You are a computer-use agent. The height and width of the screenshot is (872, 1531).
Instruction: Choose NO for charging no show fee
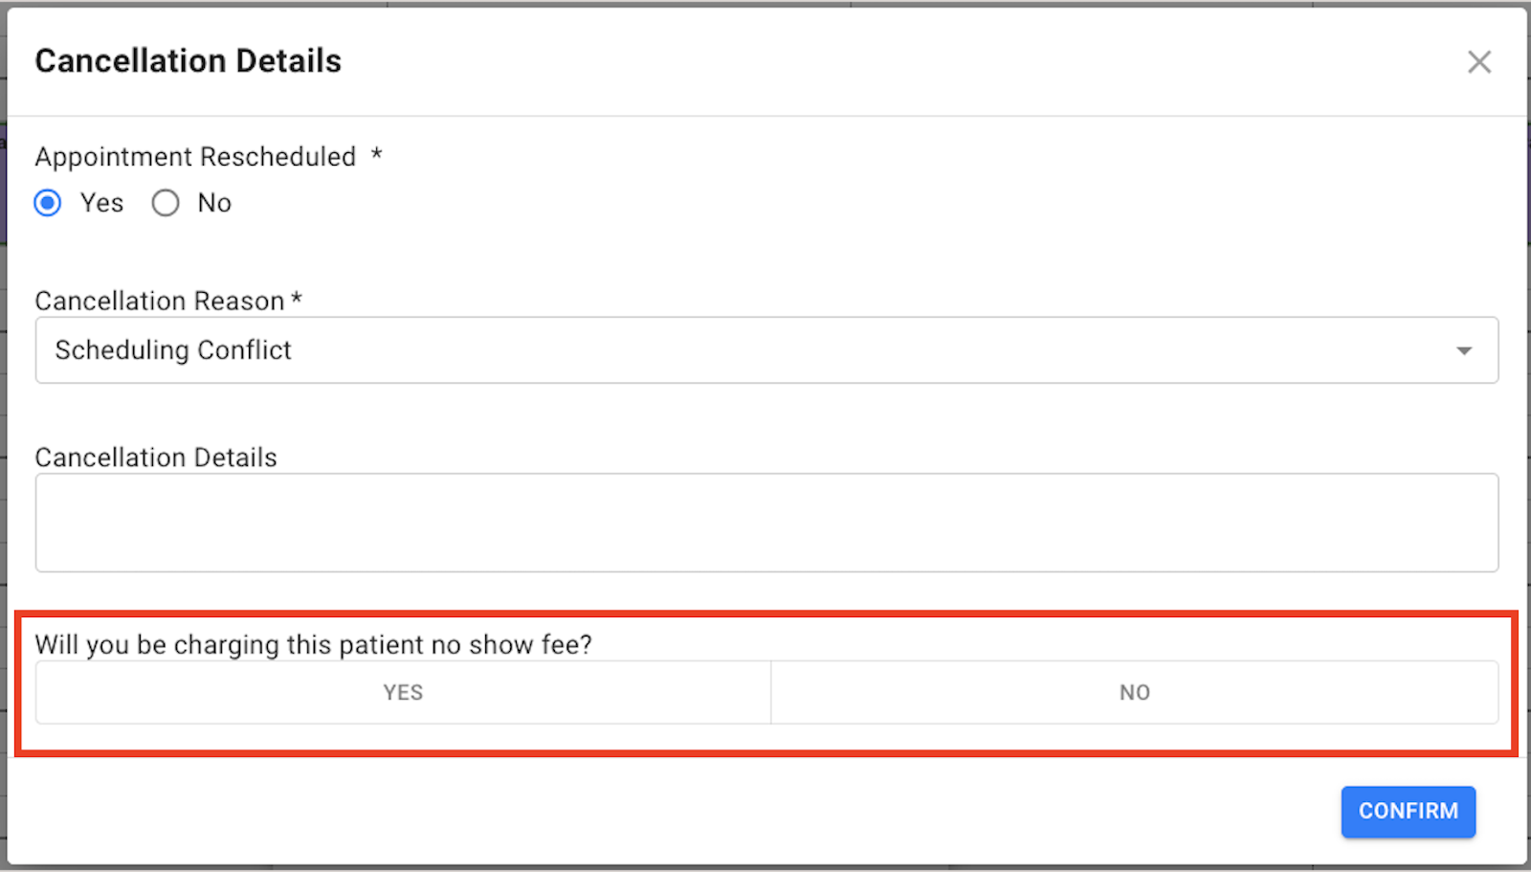1135,692
